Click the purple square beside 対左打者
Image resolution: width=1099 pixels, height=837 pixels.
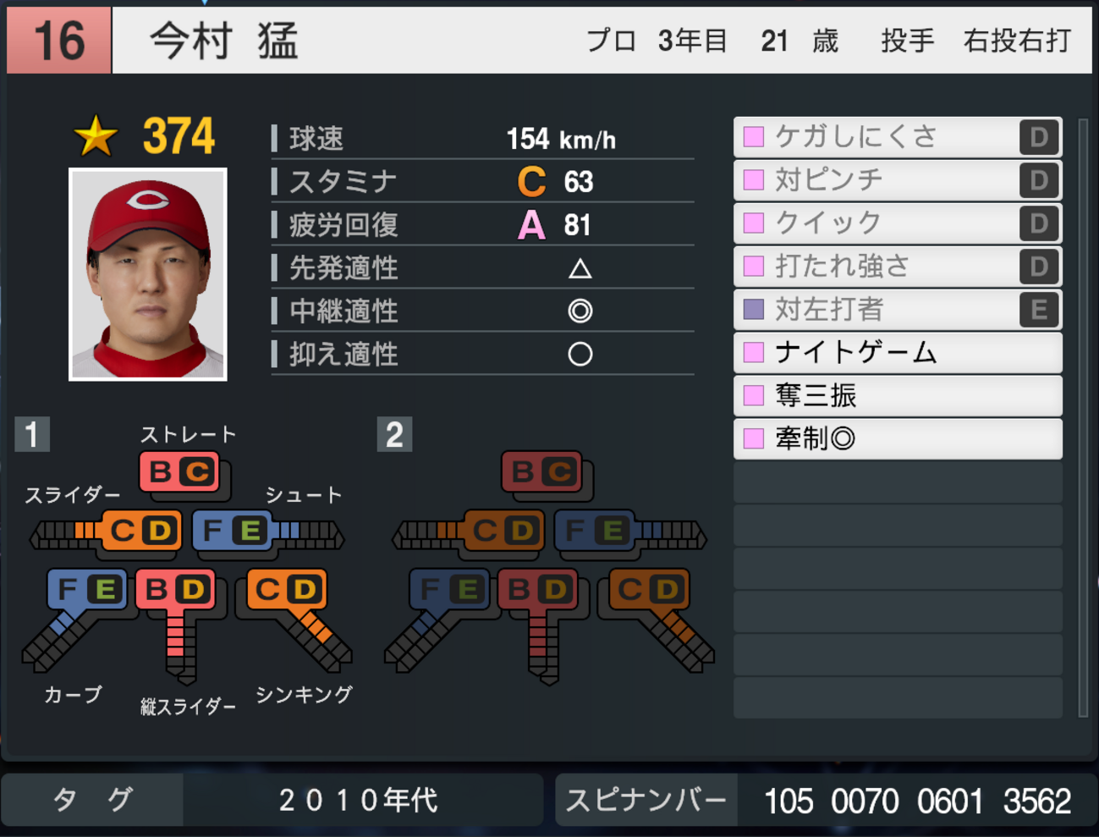pyautogui.click(x=754, y=309)
